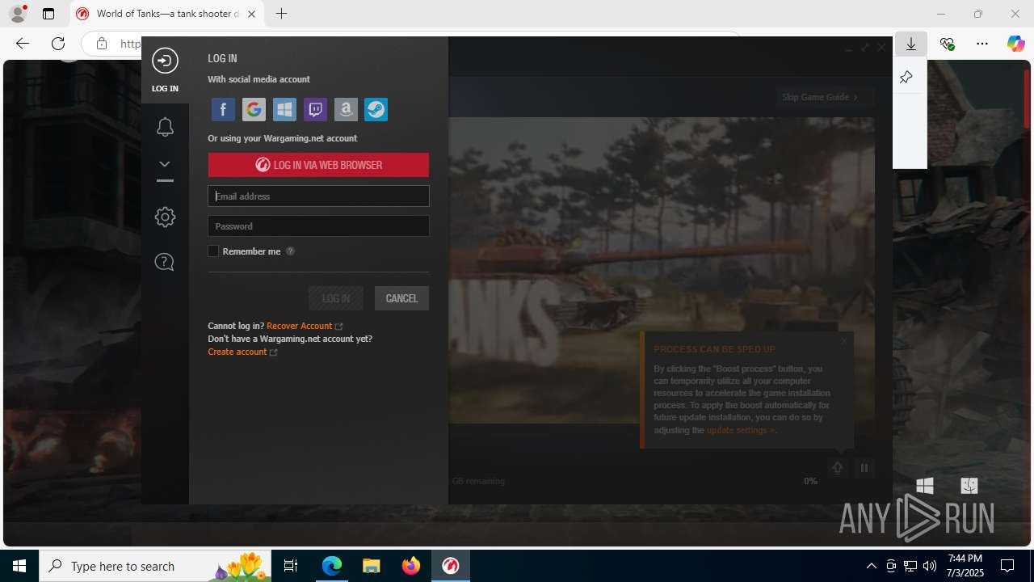Click the CANCEL button
The image size is (1034, 582).
401,298
